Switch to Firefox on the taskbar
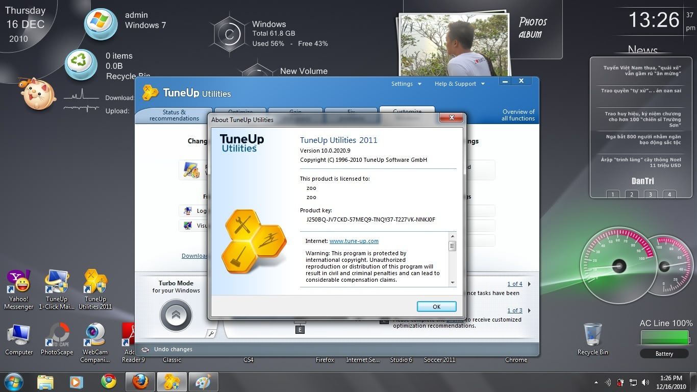This screenshot has height=392, width=697. click(x=140, y=382)
